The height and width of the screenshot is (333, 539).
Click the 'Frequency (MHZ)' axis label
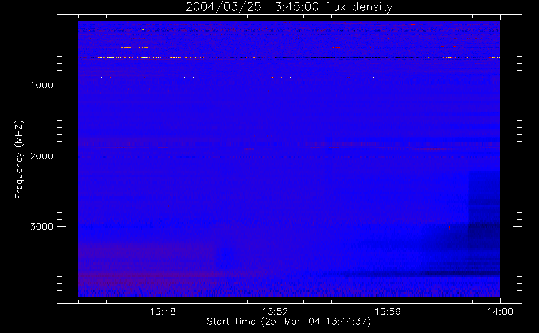tap(19, 160)
